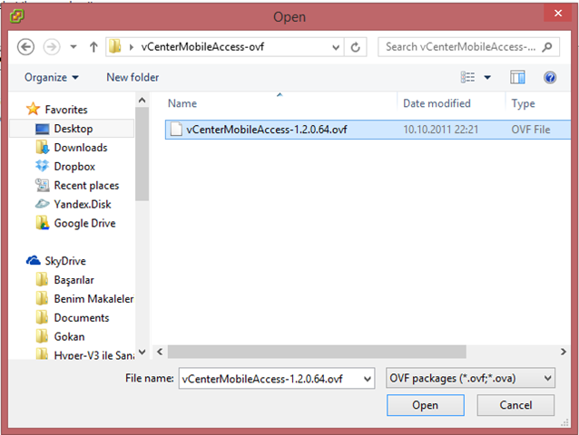
Task: Click the OVF file's blank page icon
Action: 176,130
